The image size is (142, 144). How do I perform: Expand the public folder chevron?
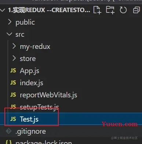click(x=10, y=22)
